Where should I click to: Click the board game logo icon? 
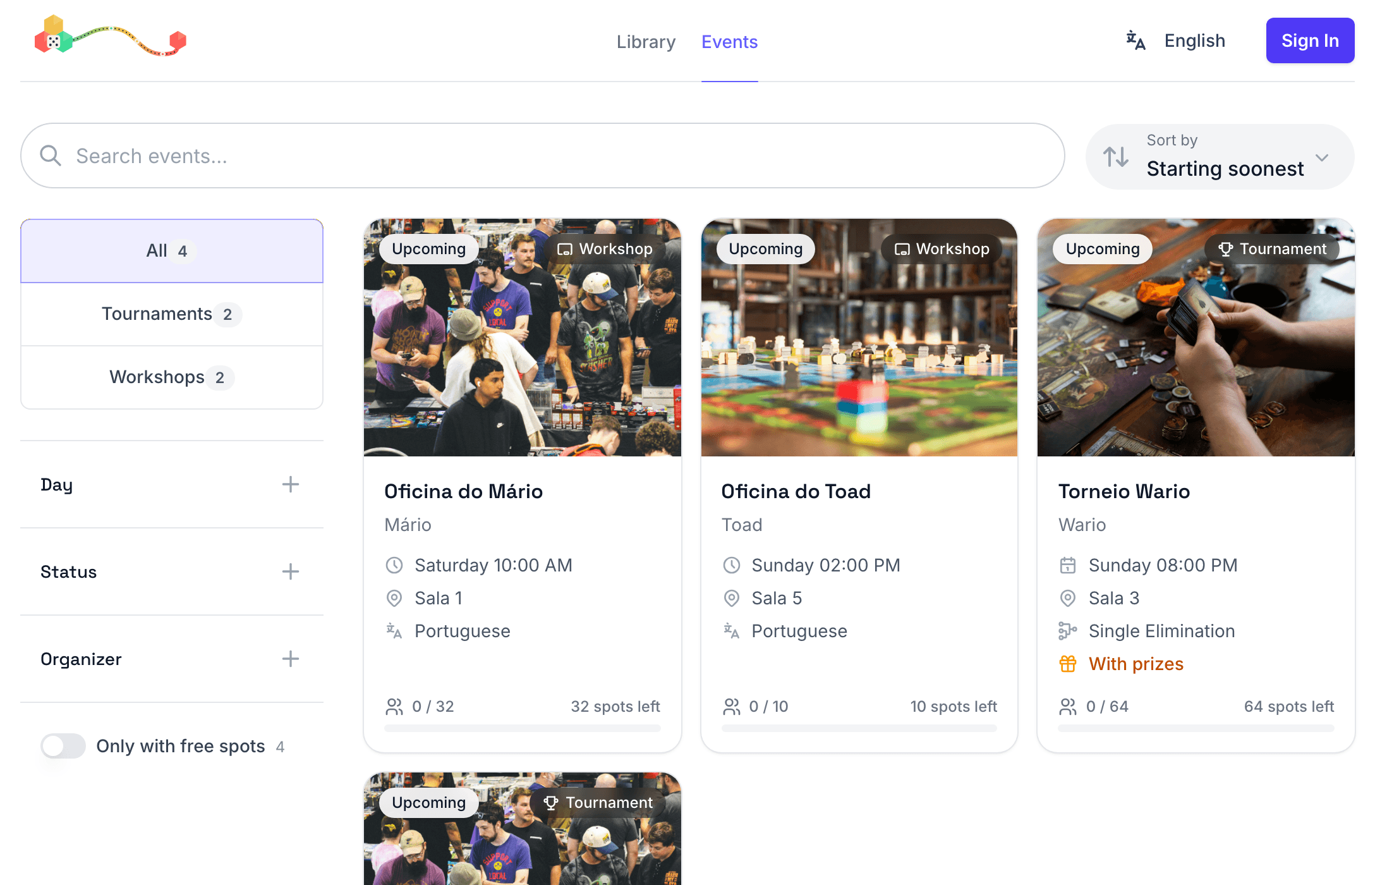click(111, 36)
